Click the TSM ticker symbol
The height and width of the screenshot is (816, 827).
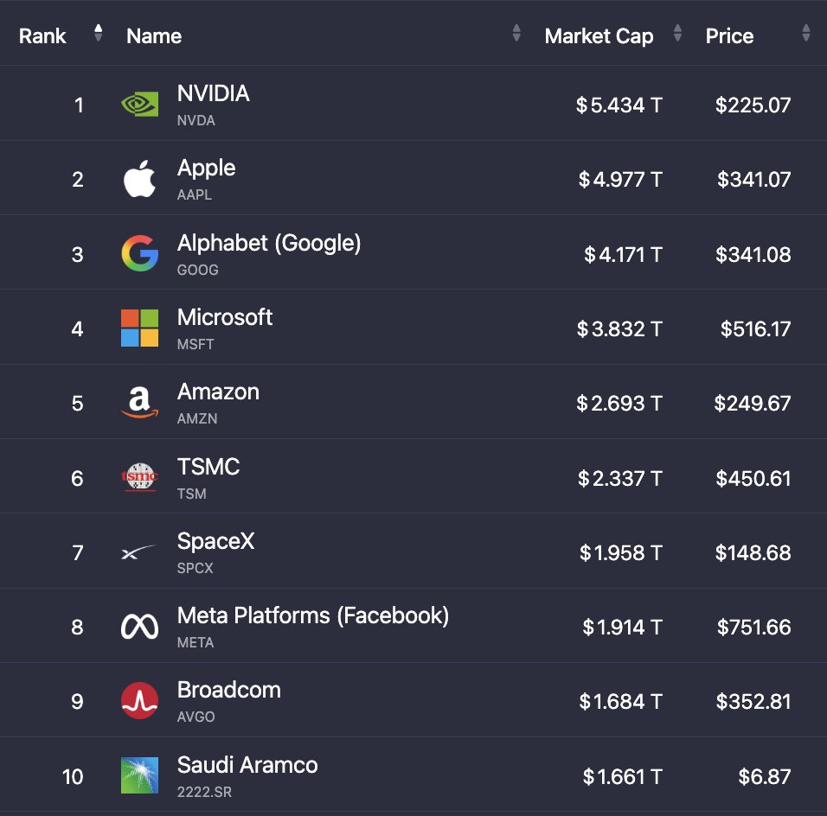coord(191,494)
